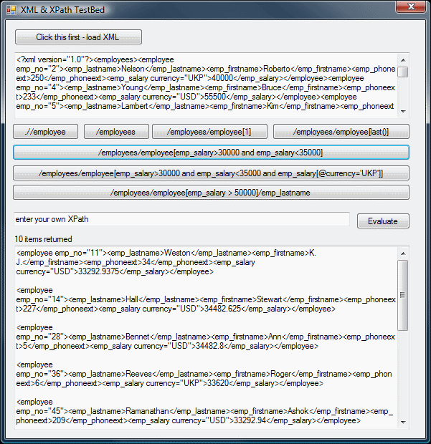Click the results scrollbar up arrow
The width and height of the screenshot is (431, 444).
pyautogui.click(x=403, y=253)
